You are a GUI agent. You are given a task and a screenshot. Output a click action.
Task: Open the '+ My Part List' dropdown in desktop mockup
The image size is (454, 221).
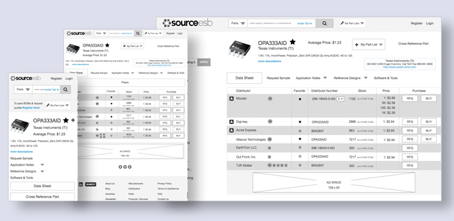369,45
